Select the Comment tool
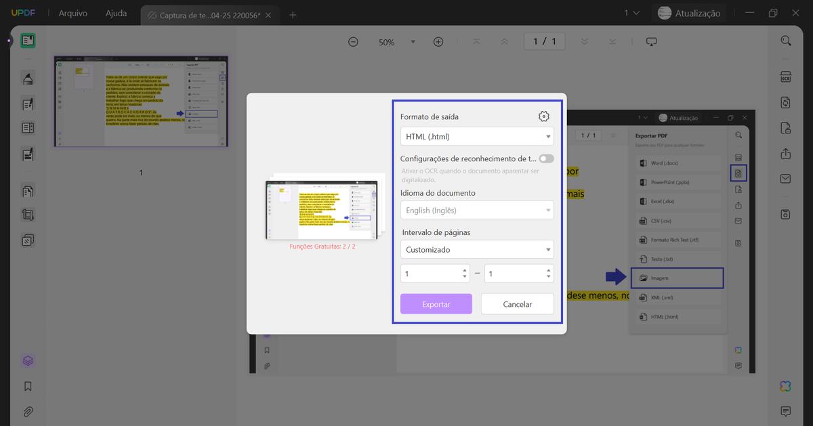Screen dimensions: 813x426 pyautogui.click(x=27, y=79)
